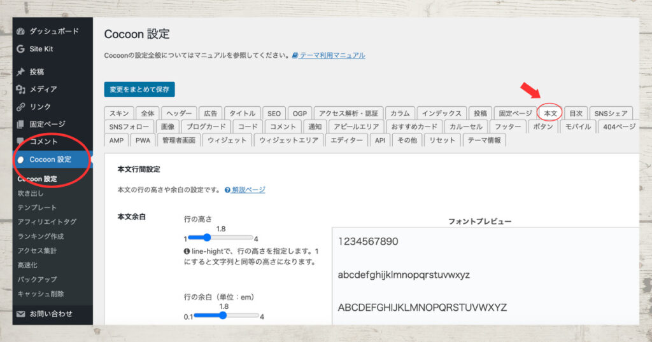Open ランキング作成 submenu item
The height and width of the screenshot is (342, 652).
coord(41,236)
